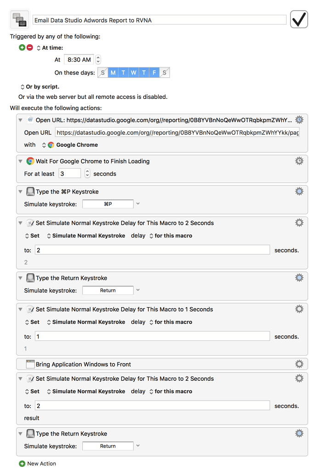Open keystroke dropdown next to ⌘P
Screen dimensions: 317x476
pos(138,204)
